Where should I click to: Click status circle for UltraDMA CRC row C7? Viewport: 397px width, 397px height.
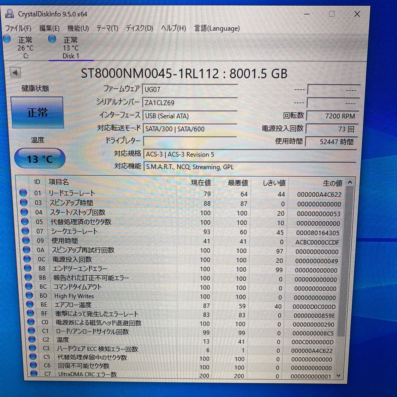pyautogui.click(x=34, y=374)
